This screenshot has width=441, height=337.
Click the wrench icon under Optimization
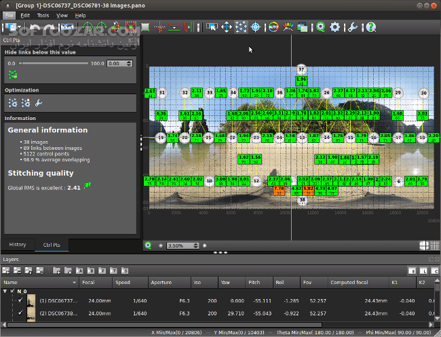point(38,103)
